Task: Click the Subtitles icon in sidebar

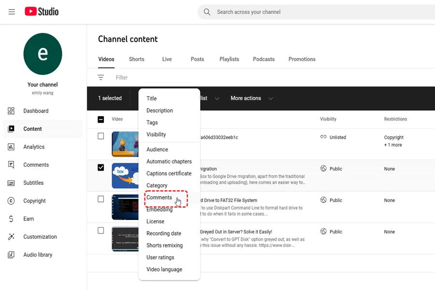Action: point(11,183)
